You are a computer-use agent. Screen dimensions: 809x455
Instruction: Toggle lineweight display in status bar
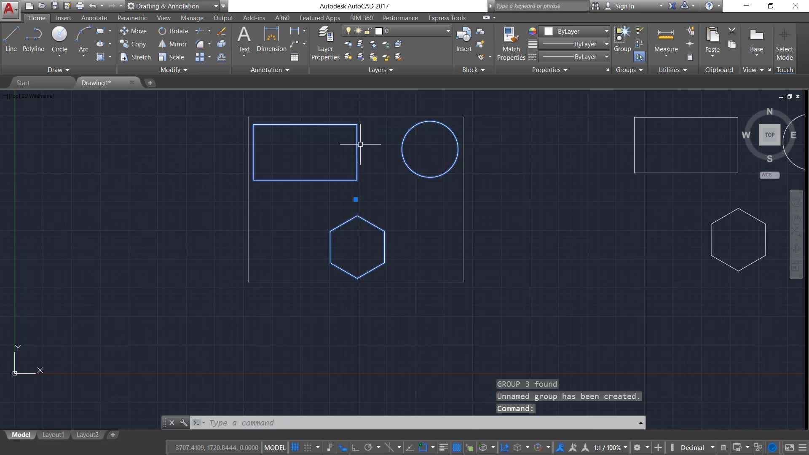click(443, 447)
